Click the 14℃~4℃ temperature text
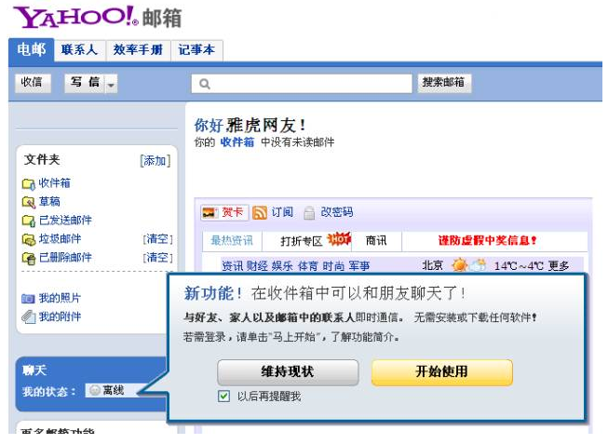Screen dimensions: 608x444 519,266
